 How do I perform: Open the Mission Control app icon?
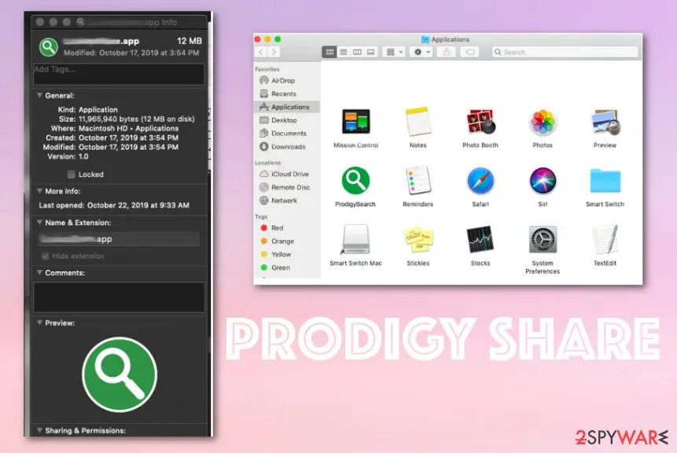pyautogui.click(x=355, y=121)
